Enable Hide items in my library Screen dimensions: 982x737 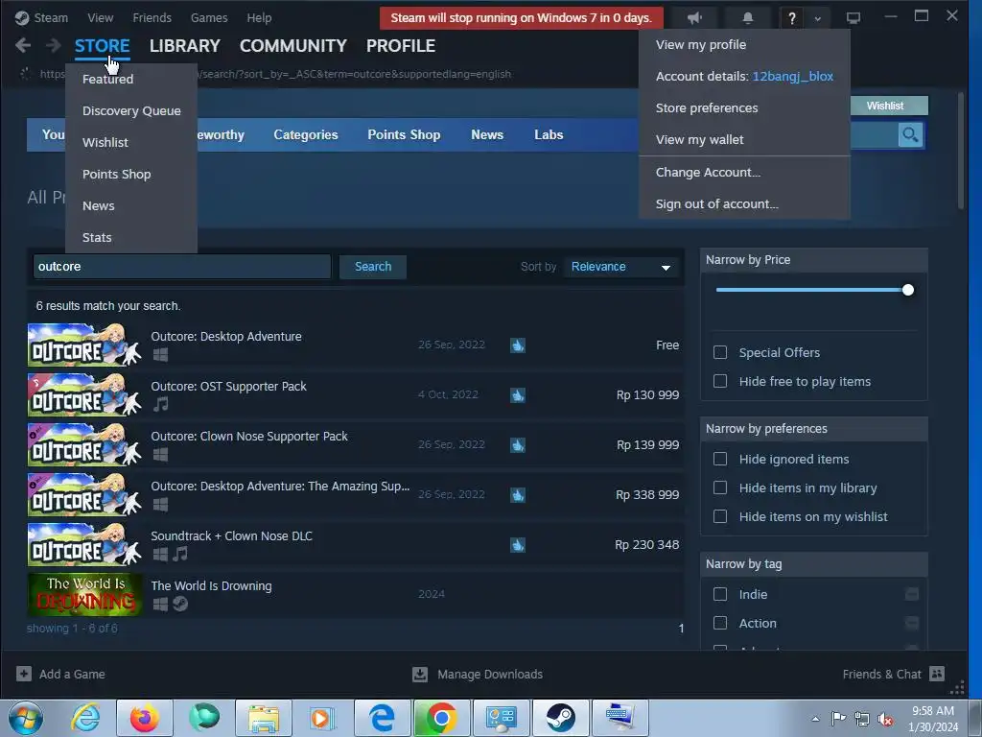(x=720, y=487)
